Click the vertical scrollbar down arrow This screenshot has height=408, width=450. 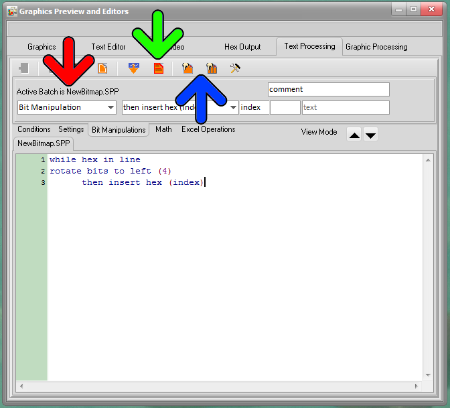pos(428,375)
